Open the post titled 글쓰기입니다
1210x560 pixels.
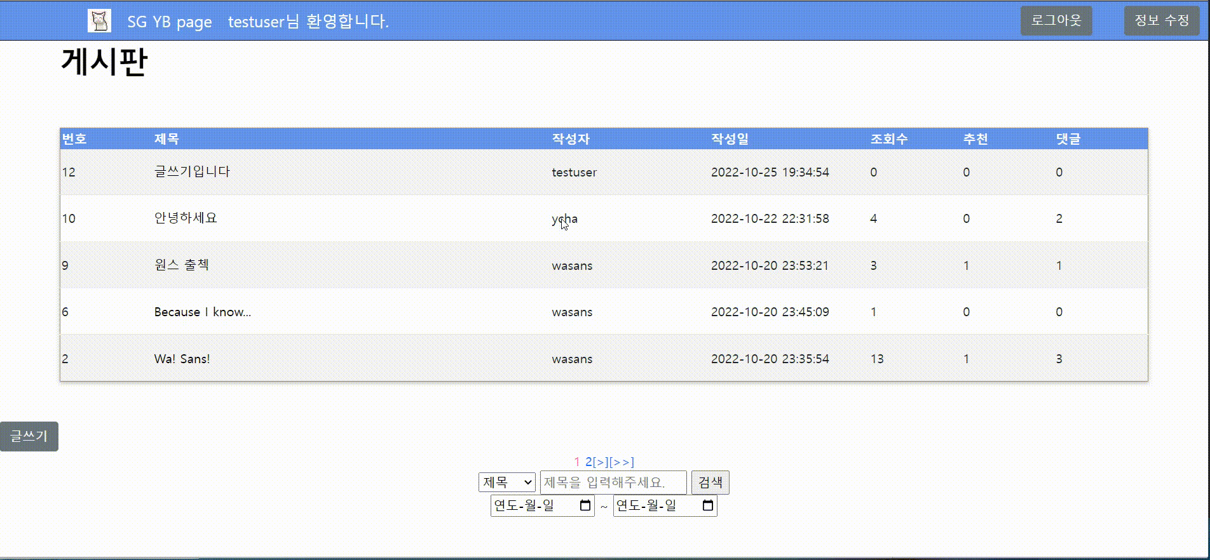pyautogui.click(x=192, y=171)
